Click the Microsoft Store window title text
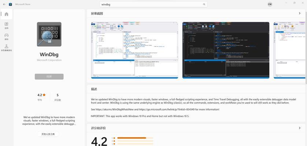 click(23, 4)
